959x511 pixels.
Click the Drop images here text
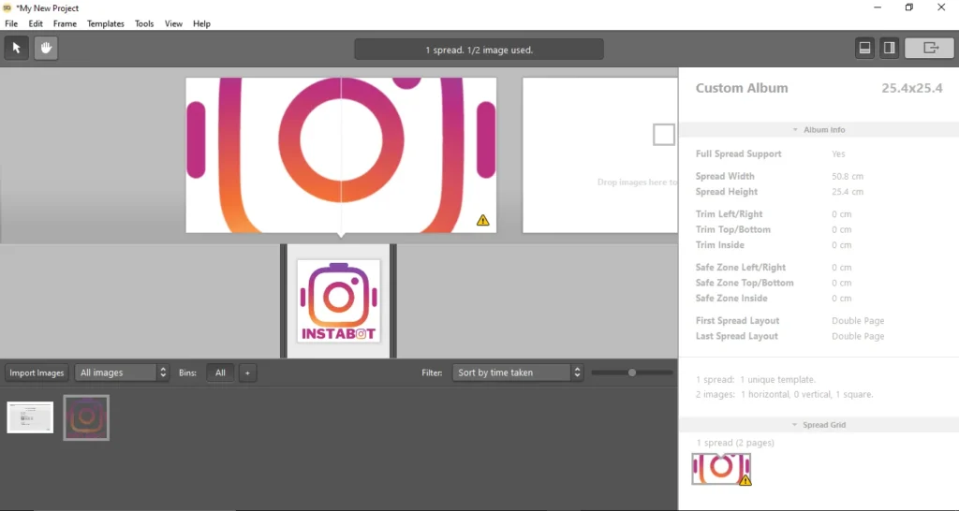tap(637, 182)
